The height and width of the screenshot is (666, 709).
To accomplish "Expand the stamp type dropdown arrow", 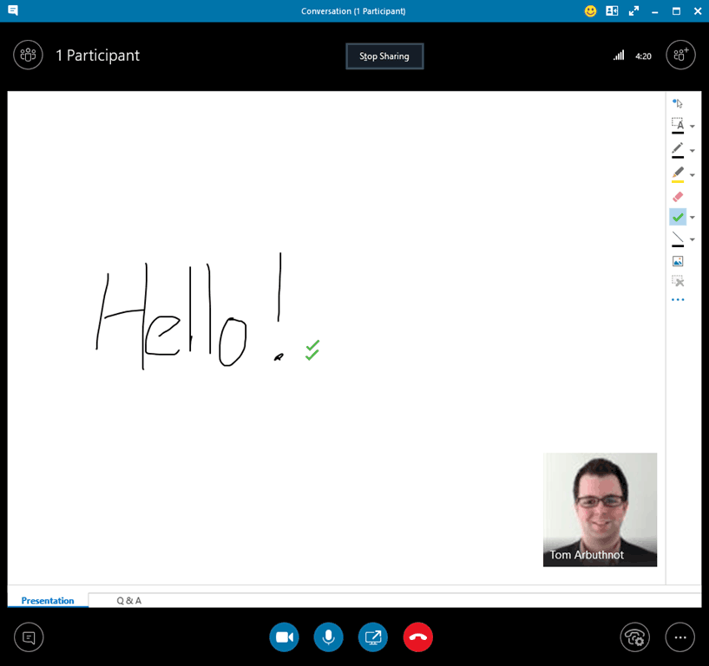I will [693, 218].
